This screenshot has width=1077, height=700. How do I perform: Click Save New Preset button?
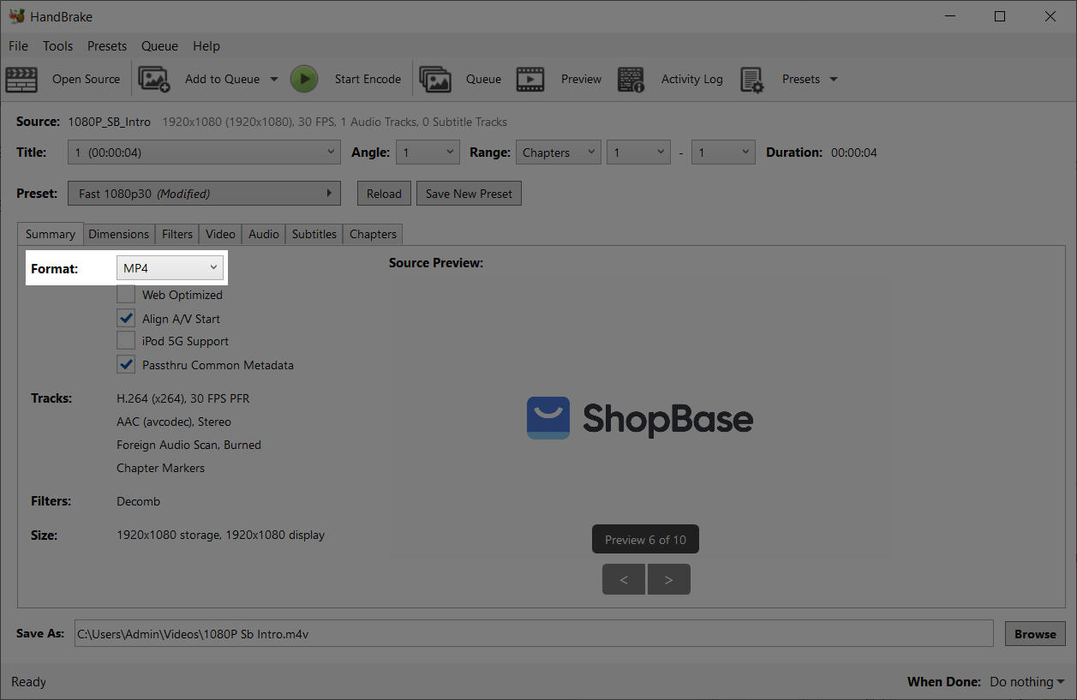coord(469,194)
